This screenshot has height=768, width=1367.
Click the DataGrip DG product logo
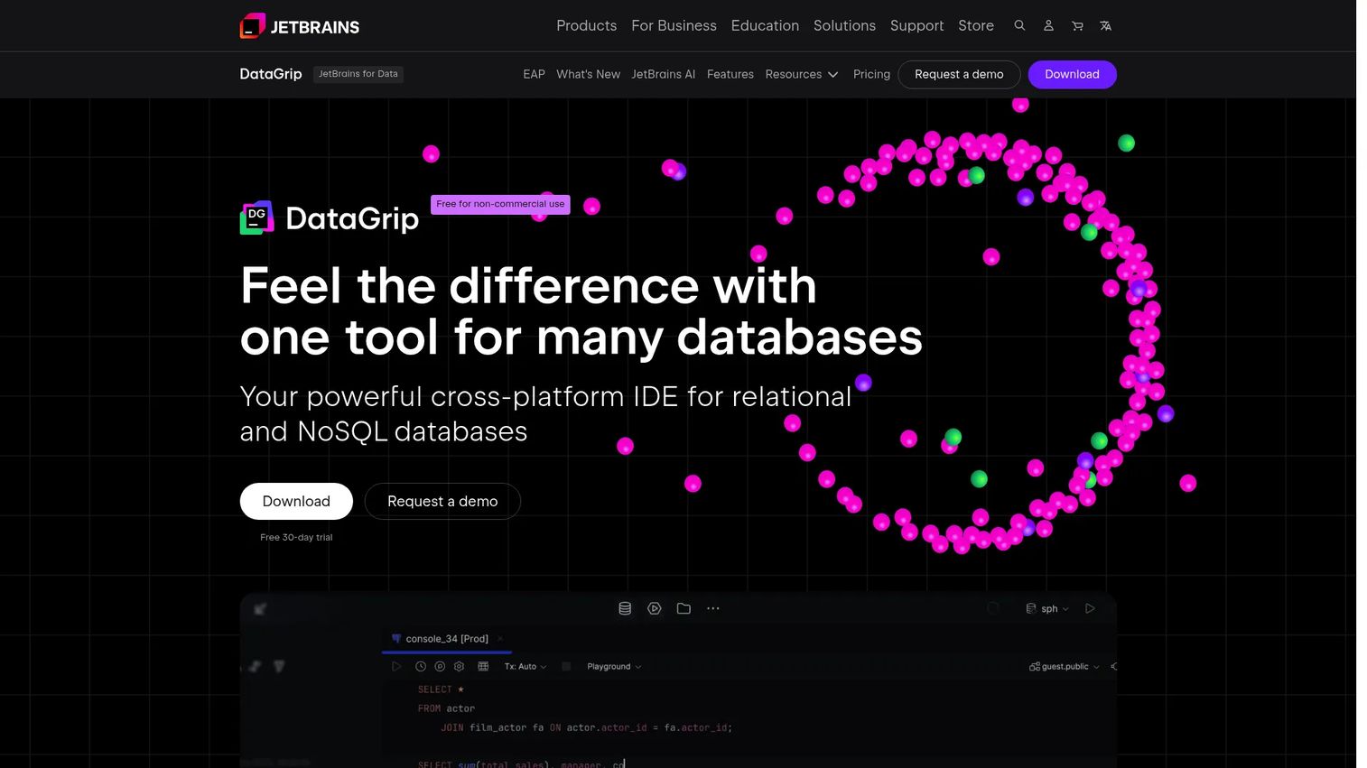click(256, 217)
